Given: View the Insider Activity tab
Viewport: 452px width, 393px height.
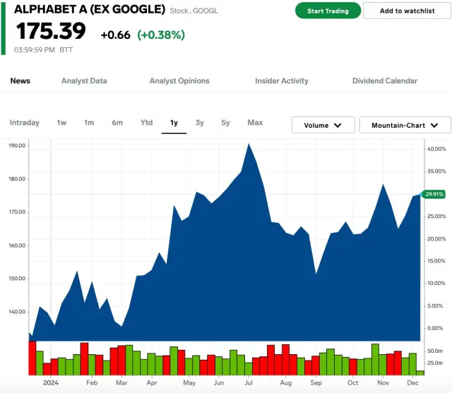Looking at the screenshot, I should click(282, 81).
